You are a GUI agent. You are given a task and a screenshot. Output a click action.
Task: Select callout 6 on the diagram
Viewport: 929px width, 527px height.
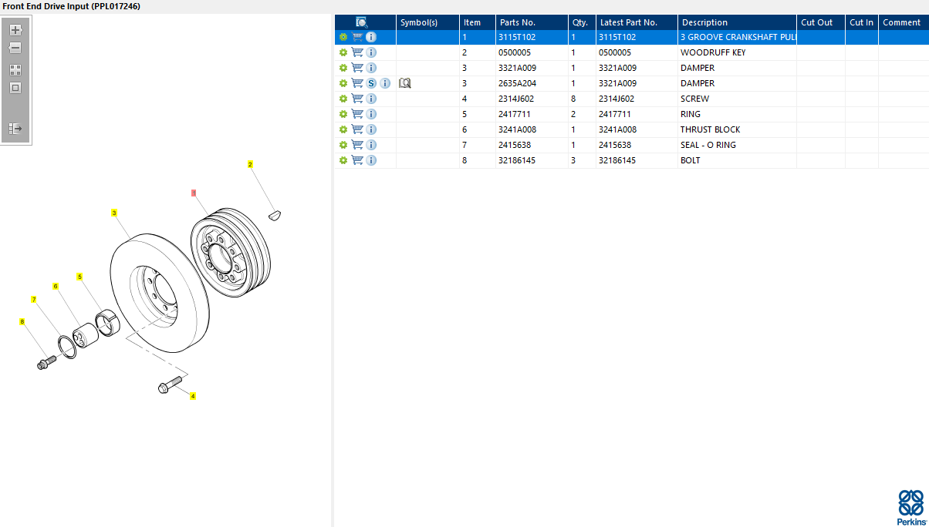pyautogui.click(x=56, y=286)
